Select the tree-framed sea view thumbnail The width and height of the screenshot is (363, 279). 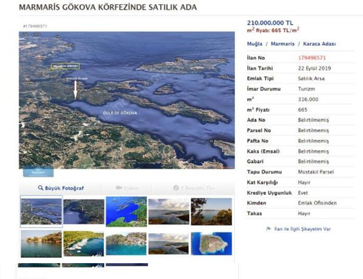212,211
